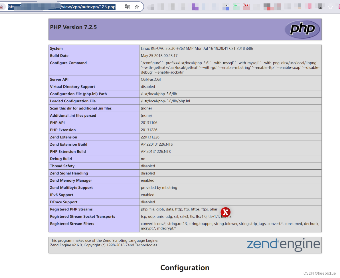Select 'Scan this dir for additional .ini files'
340x278 pixels.
81,108
